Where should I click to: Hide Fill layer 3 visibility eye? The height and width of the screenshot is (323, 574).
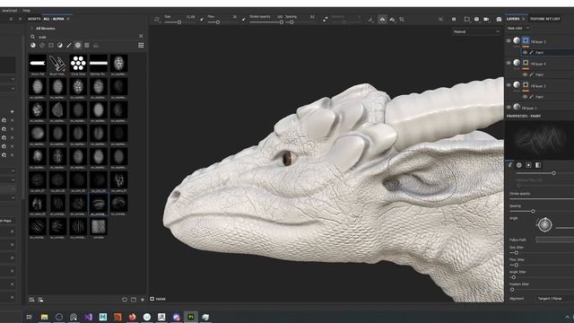tap(509, 85)
